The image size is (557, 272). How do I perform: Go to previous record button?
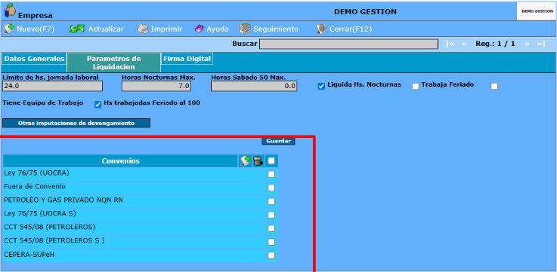coord(464,44)
